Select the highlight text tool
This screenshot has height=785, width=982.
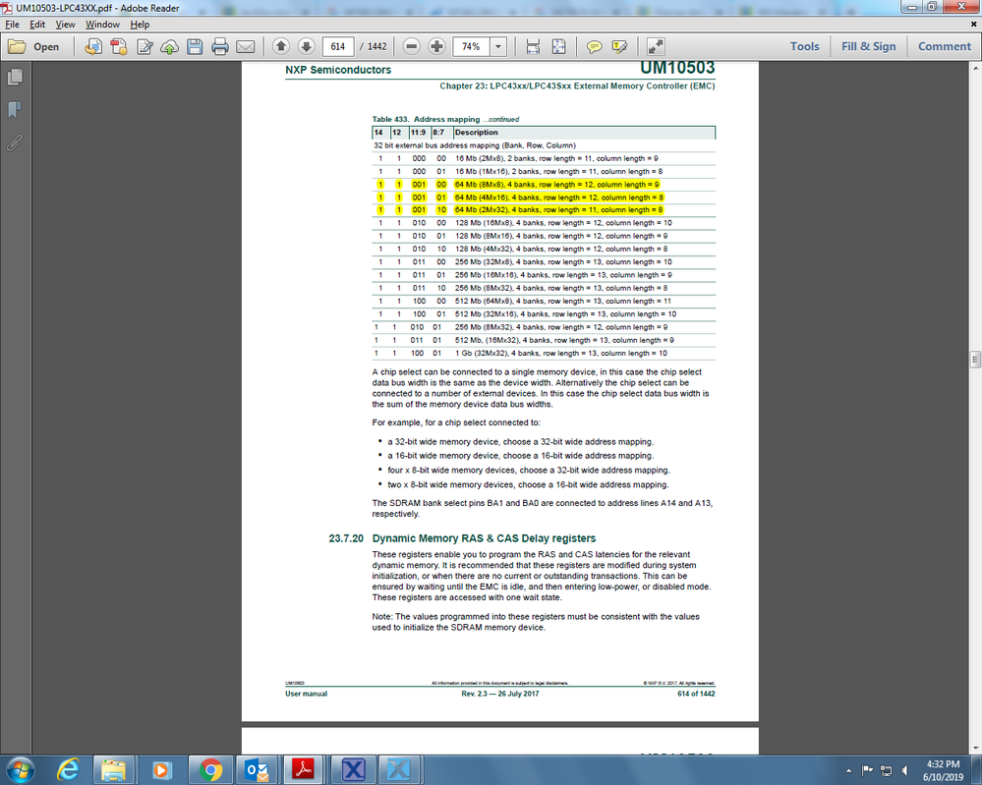point(619,47)
